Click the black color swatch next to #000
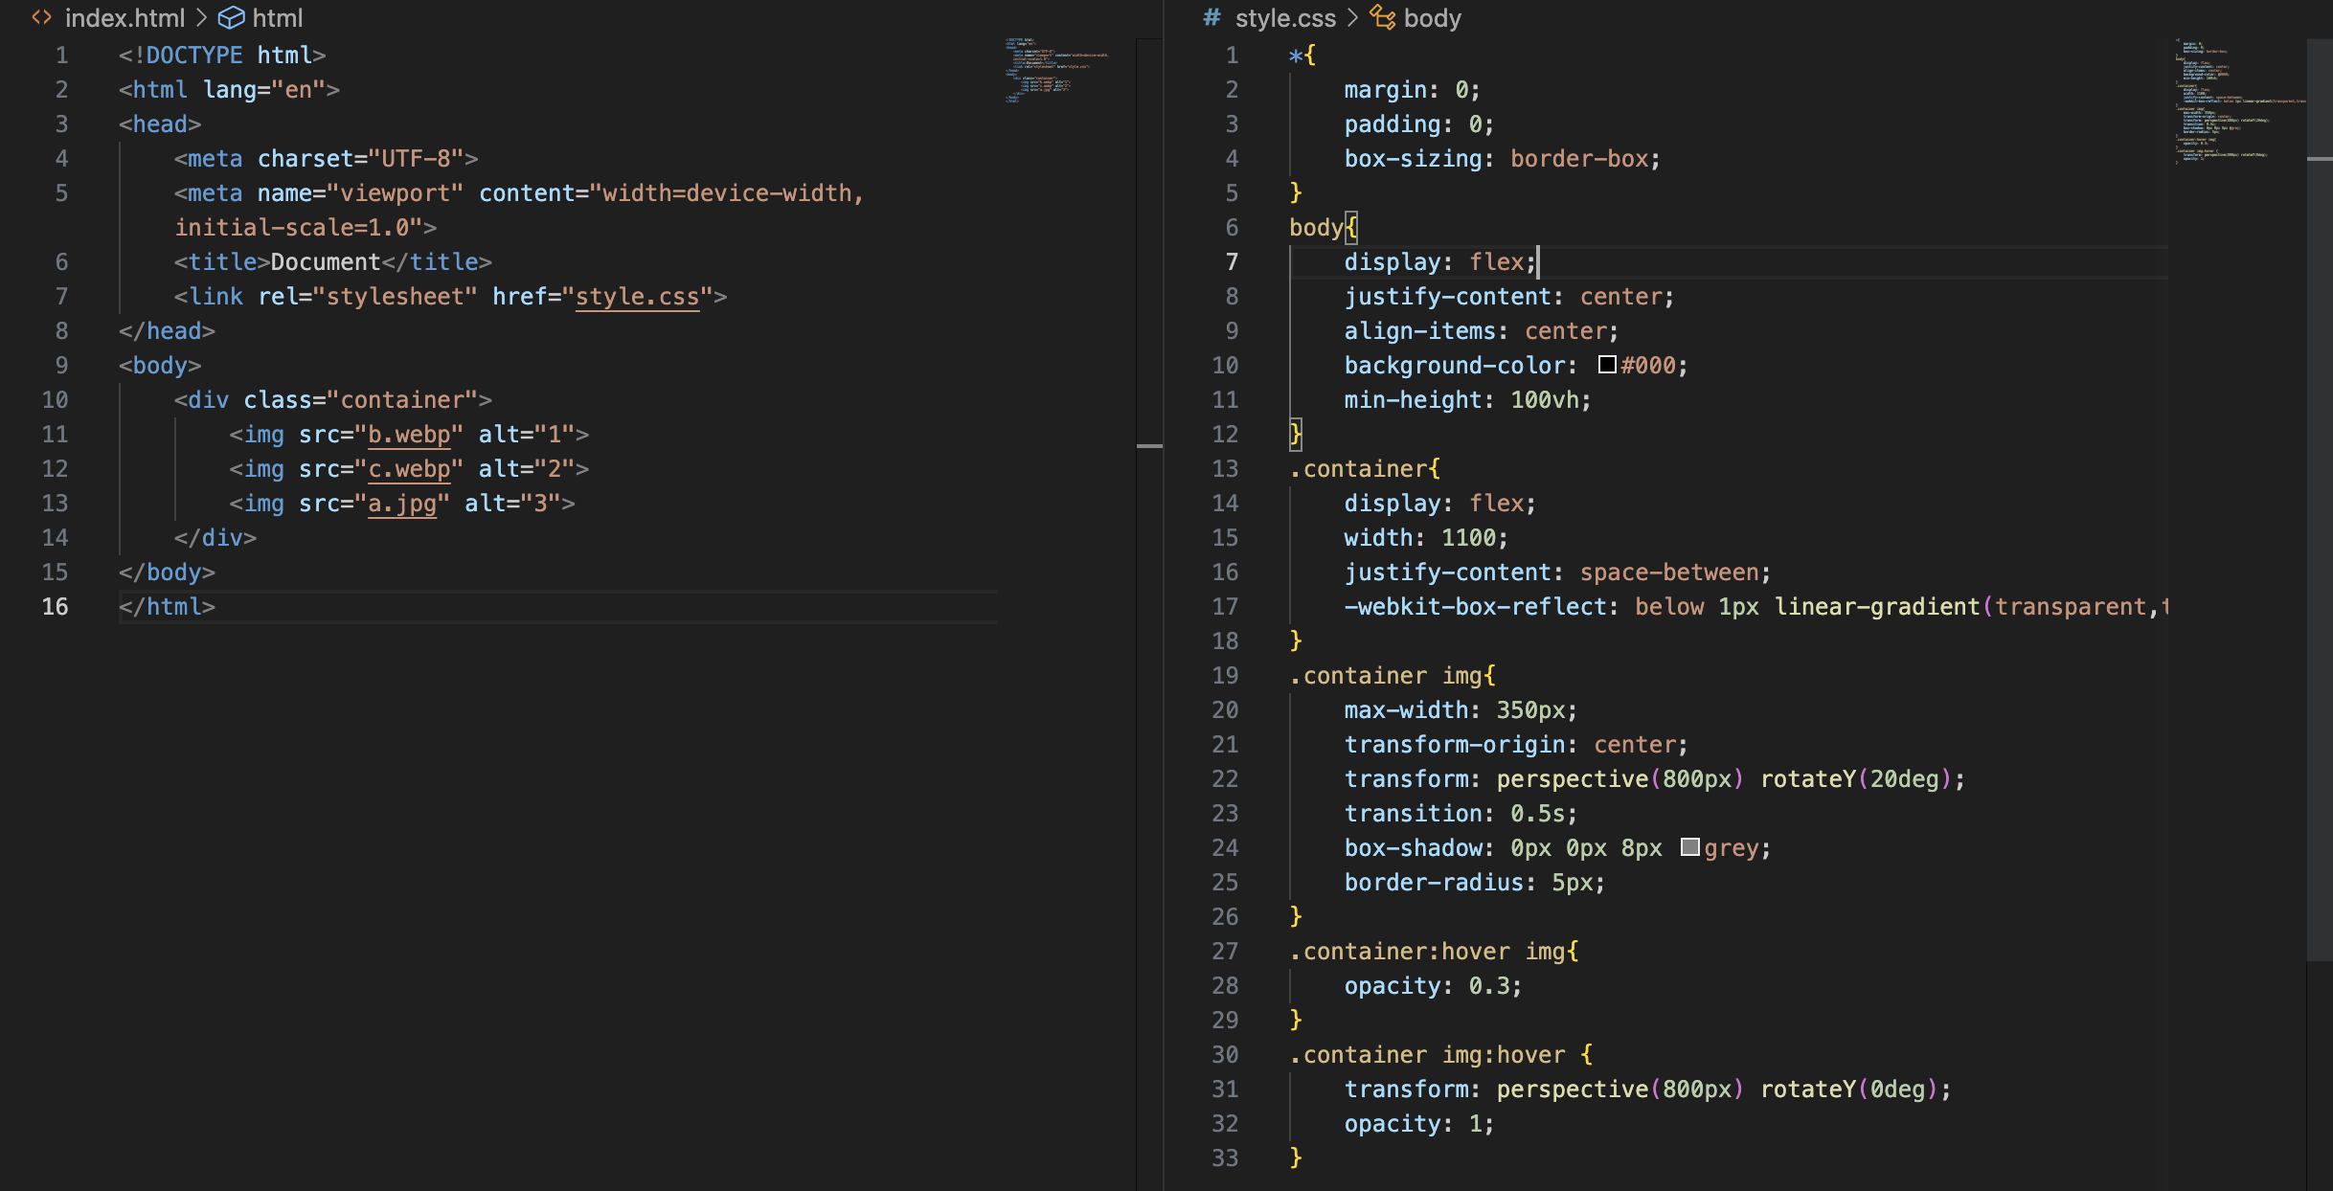 pyautogui.click(x=1605, y=365)
